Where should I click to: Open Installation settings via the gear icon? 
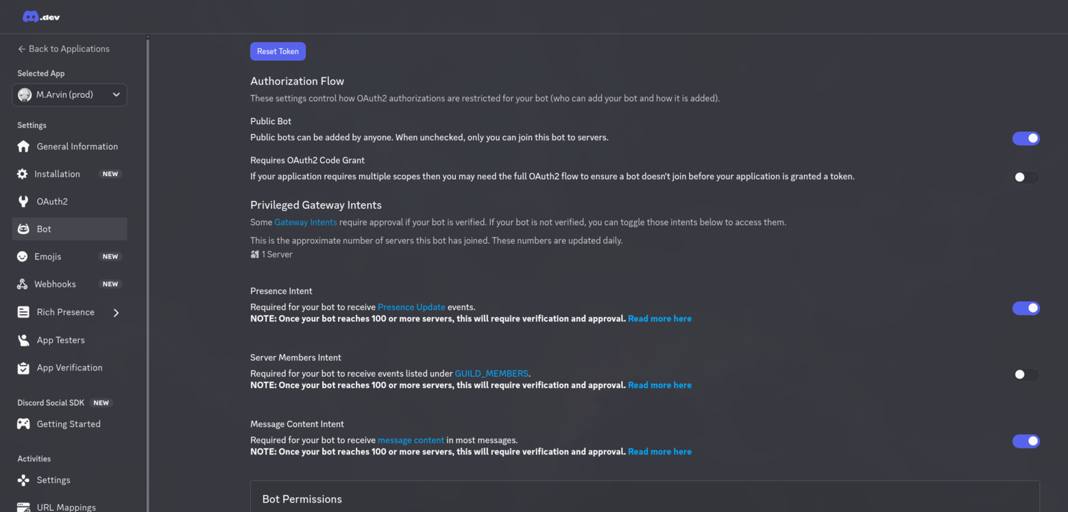[x=23, y=173]
